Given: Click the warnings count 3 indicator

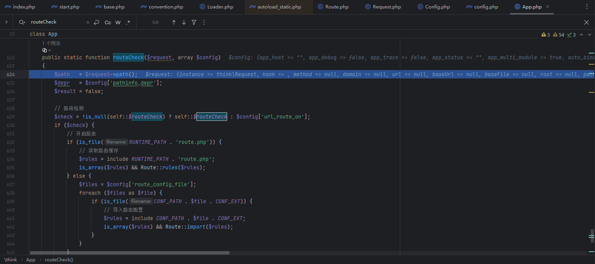Looking at the screenshot, I should pyautogui.click(x=546, y=35).
